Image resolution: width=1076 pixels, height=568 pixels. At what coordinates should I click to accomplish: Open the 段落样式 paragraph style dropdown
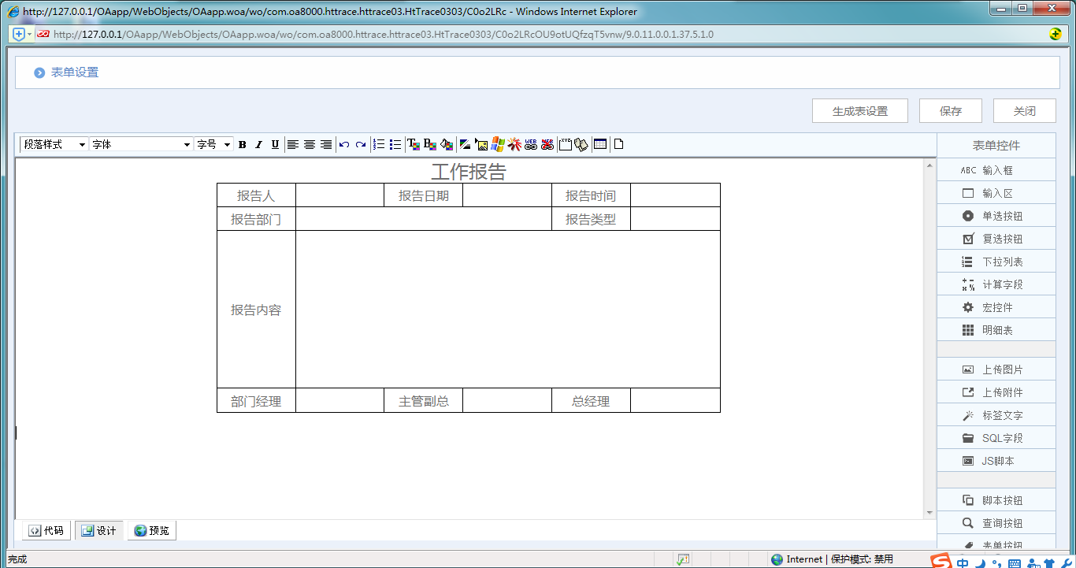54,145
